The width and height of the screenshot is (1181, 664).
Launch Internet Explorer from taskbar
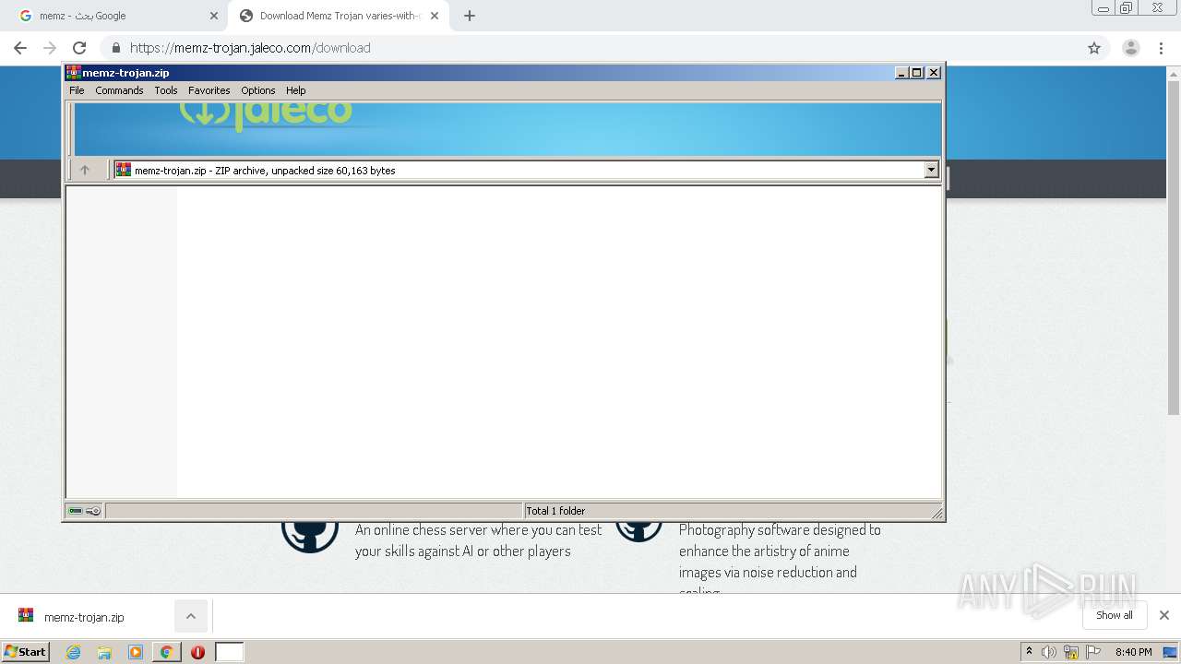point(74,652)
